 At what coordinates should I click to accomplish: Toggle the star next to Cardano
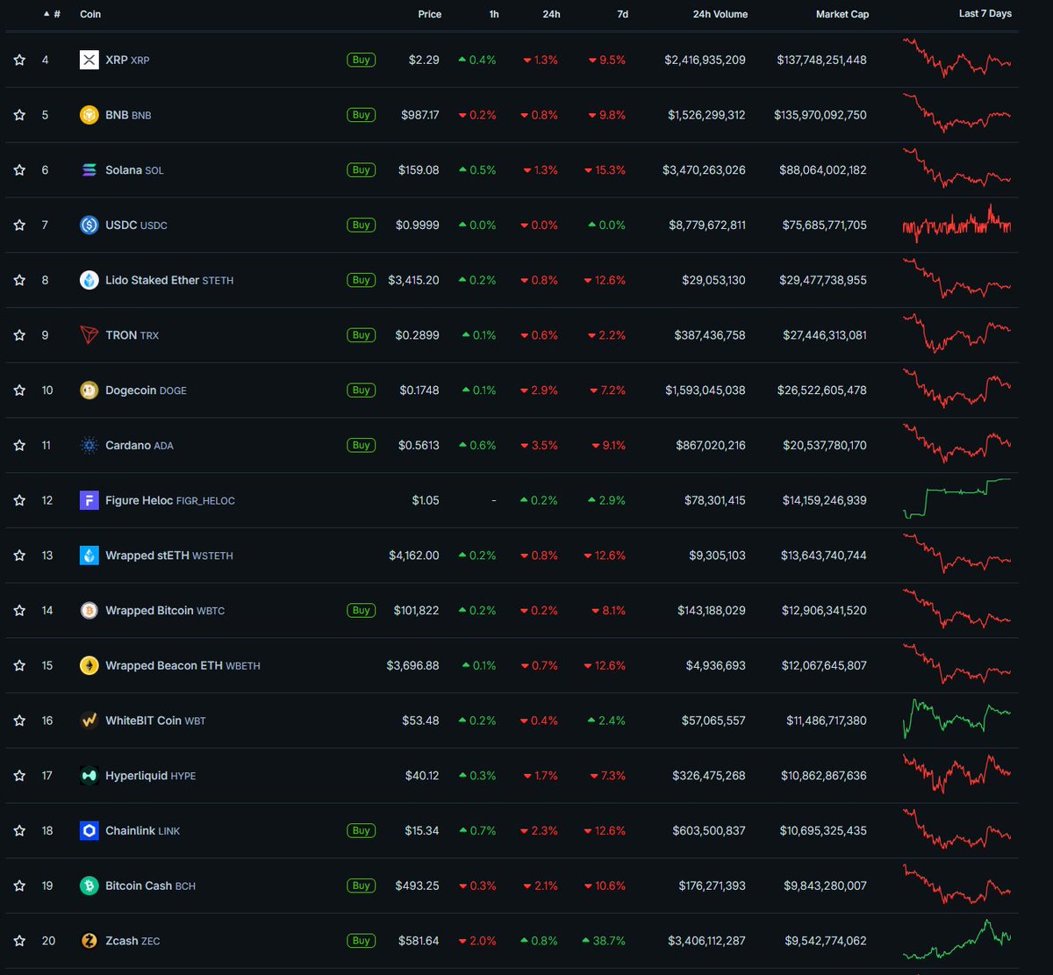click(x=19, y=445)
